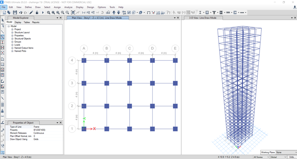297x159 pixels.
Task: Open the Design menu
Action: pos(91,7)
